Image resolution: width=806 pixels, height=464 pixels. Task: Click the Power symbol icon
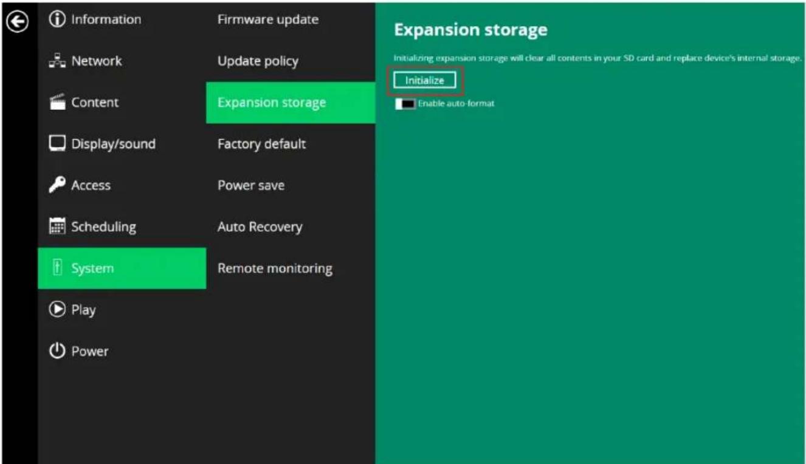57,351
